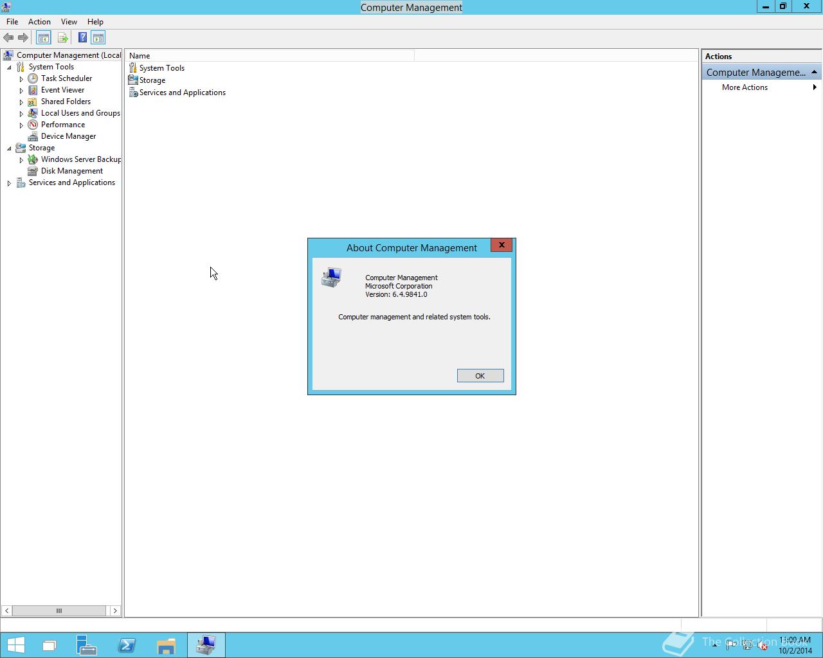This screenshot has width=823, height=658.
Task: Open the More Actions submenu arrow
Action: tap(815, 87)
